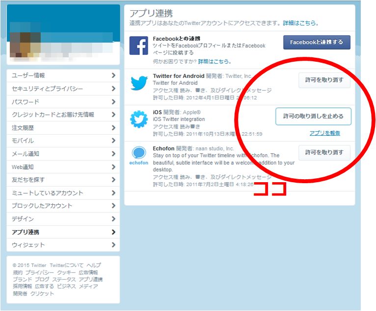Screen dimensions: 376x311
Task: Click the iOS Twitter integration description
Action: 179,119
